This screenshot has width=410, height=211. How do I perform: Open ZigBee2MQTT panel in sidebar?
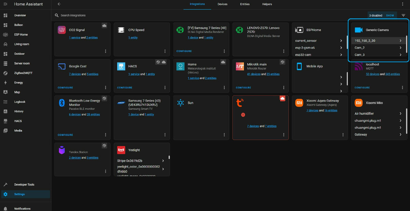pos(26,73)
